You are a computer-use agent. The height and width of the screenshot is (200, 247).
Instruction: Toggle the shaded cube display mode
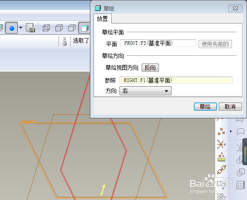(x=84, y=28)
